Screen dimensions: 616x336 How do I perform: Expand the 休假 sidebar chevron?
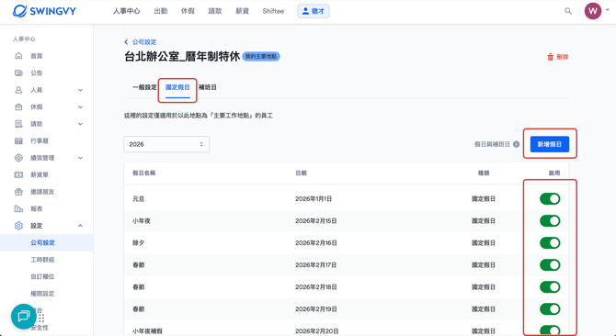[80, 107]
